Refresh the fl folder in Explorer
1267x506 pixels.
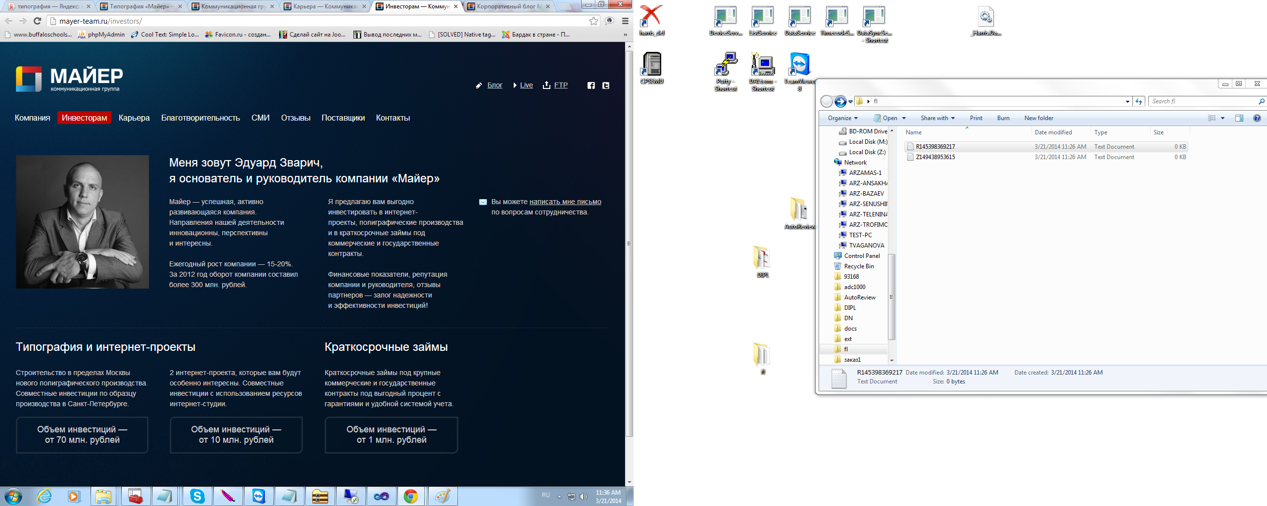point(1139,101)
